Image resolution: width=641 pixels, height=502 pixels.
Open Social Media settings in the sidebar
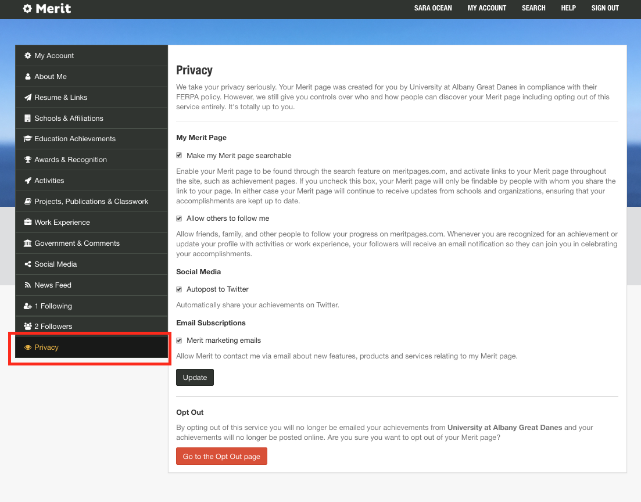coord(92,264)
